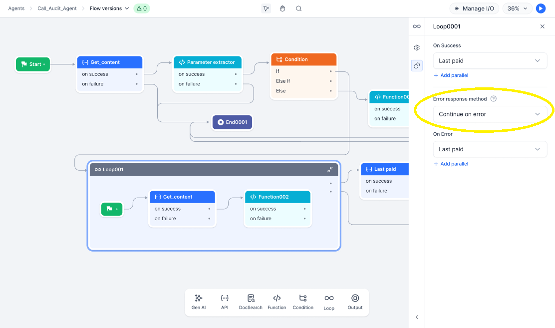Select the hand pan tool
Viewport: 555px width, 328px height.
(x=282, y=8)
